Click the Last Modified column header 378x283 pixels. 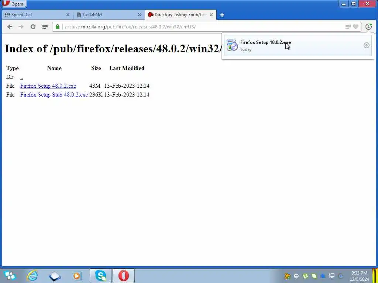[x=127, y=68]
